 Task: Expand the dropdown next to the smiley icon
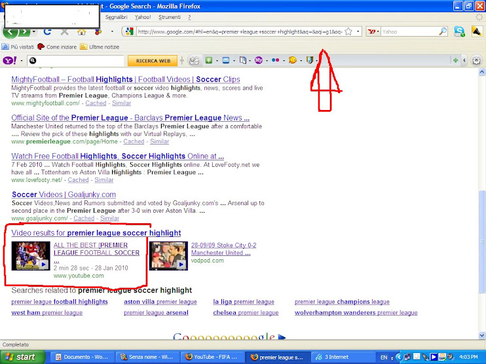tap(301, 61)
